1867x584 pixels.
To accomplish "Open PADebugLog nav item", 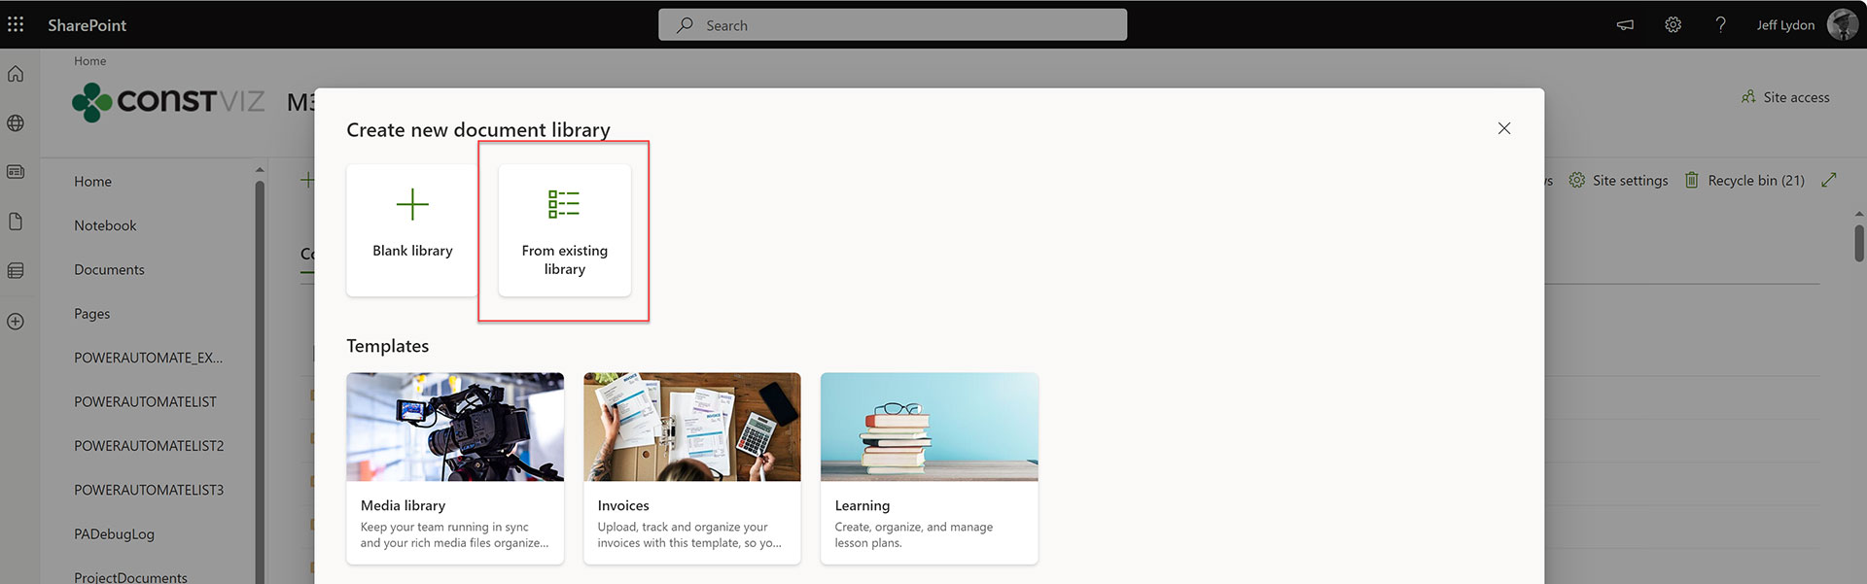I will [114, 534].
